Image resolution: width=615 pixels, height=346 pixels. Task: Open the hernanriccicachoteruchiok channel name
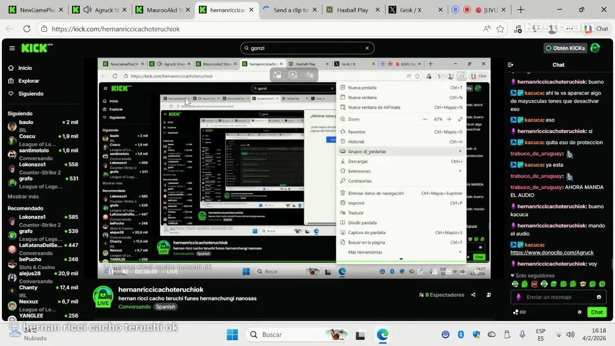pyautogui.click(x=161, y=289)
